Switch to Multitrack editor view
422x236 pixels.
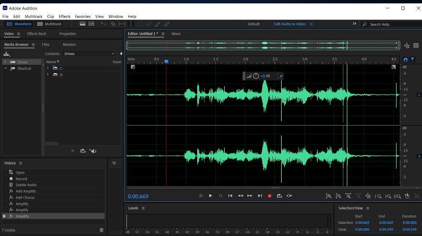pyautogui.click(x=50, y=24)
